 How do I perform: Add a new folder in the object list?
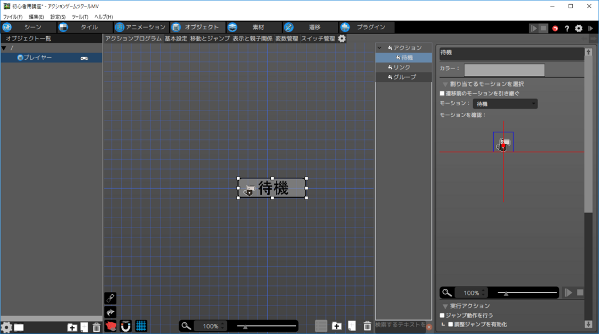pos(72,327)
